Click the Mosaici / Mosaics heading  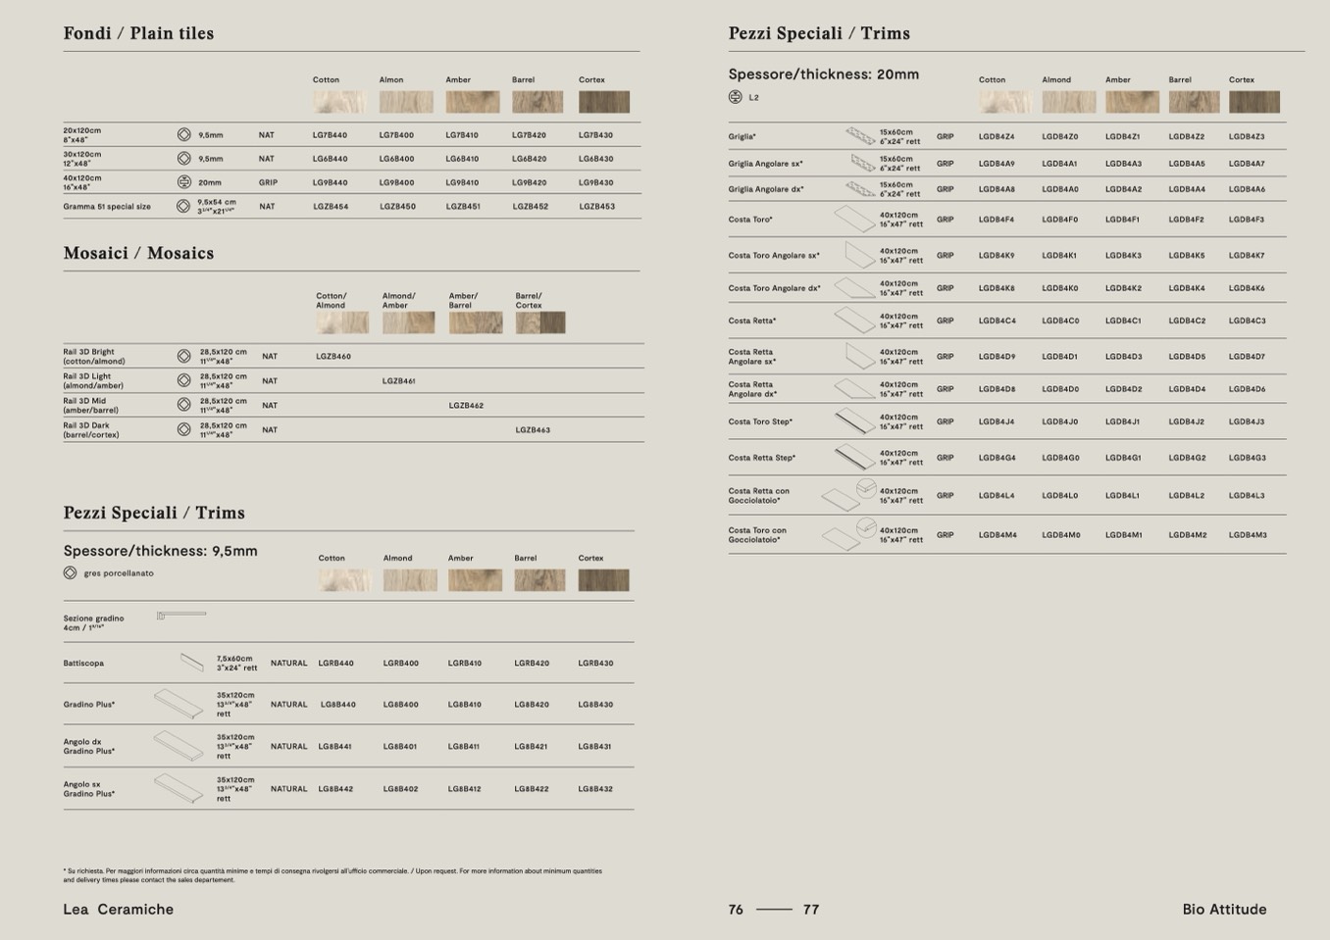click(x=138, y=253)
